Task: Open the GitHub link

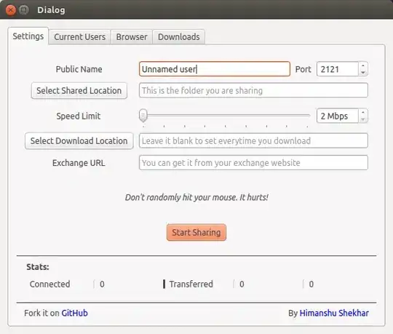Action: [74, 313]
